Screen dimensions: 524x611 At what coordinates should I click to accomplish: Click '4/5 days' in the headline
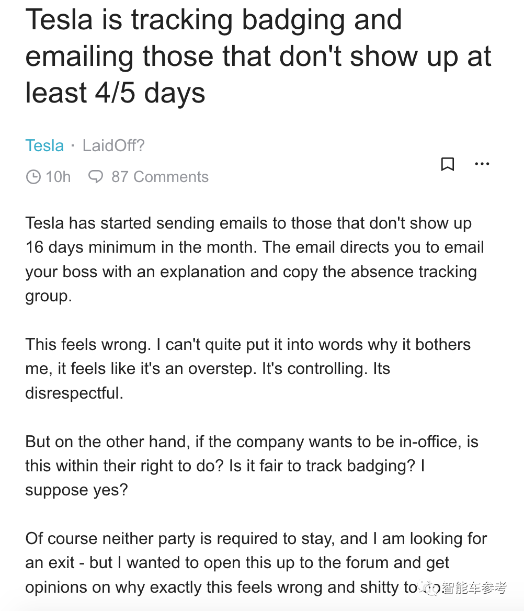coord(150,93)
